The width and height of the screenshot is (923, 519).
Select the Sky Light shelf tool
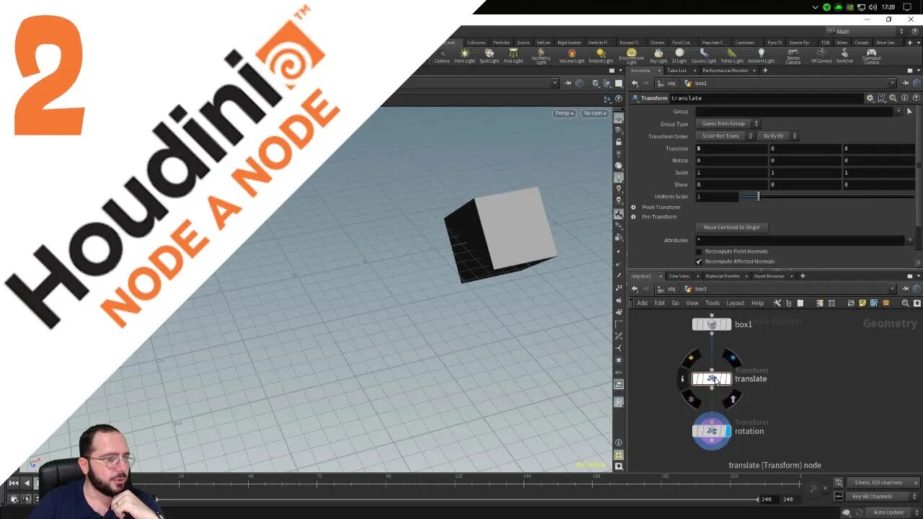coord(658,56)
